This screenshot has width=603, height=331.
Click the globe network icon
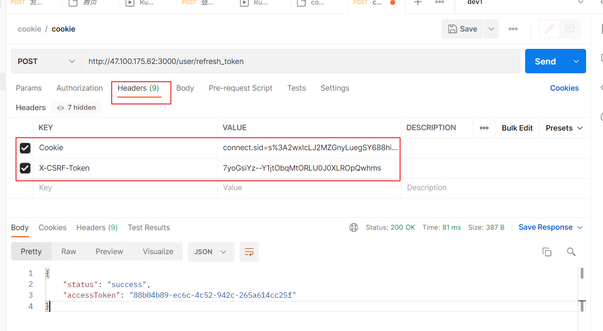point(354,227)
